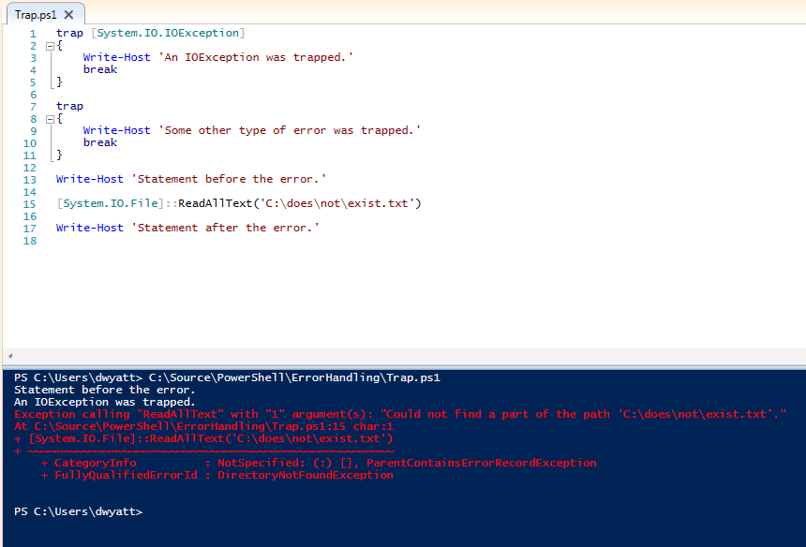Collapse the generic trap block on line 8

(48, 118)
